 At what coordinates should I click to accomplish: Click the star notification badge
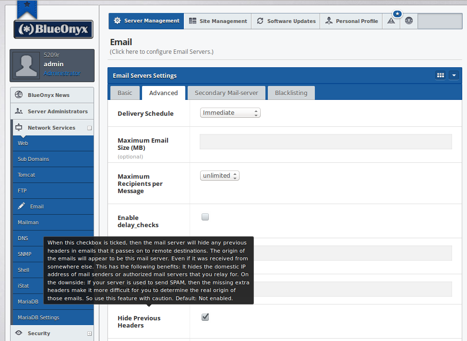pos(397,14)
